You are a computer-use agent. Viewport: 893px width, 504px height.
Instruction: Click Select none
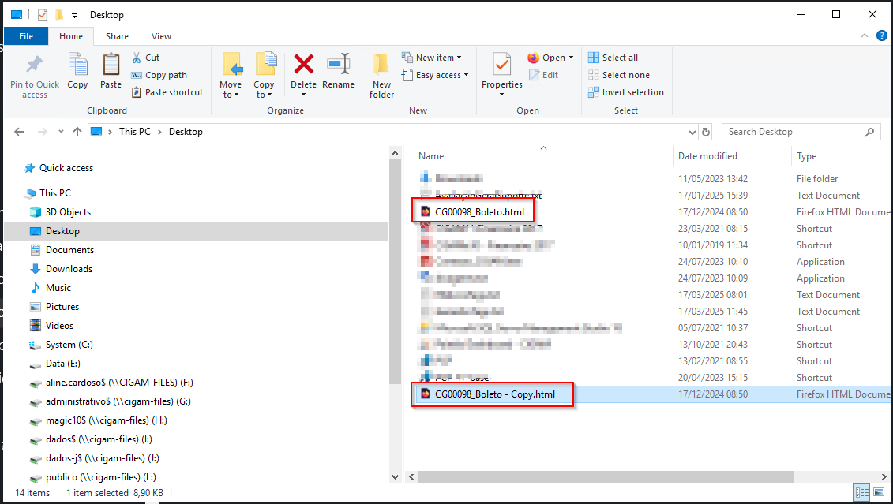tap(618, 75)
